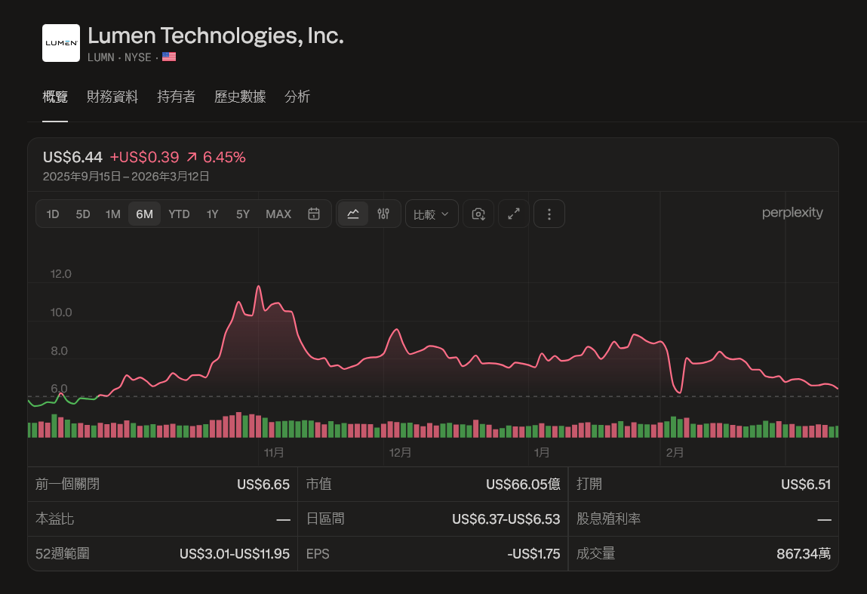Click the 本益比 label
Viewport: 867px width, 594px height.
(x=55, y=519)
